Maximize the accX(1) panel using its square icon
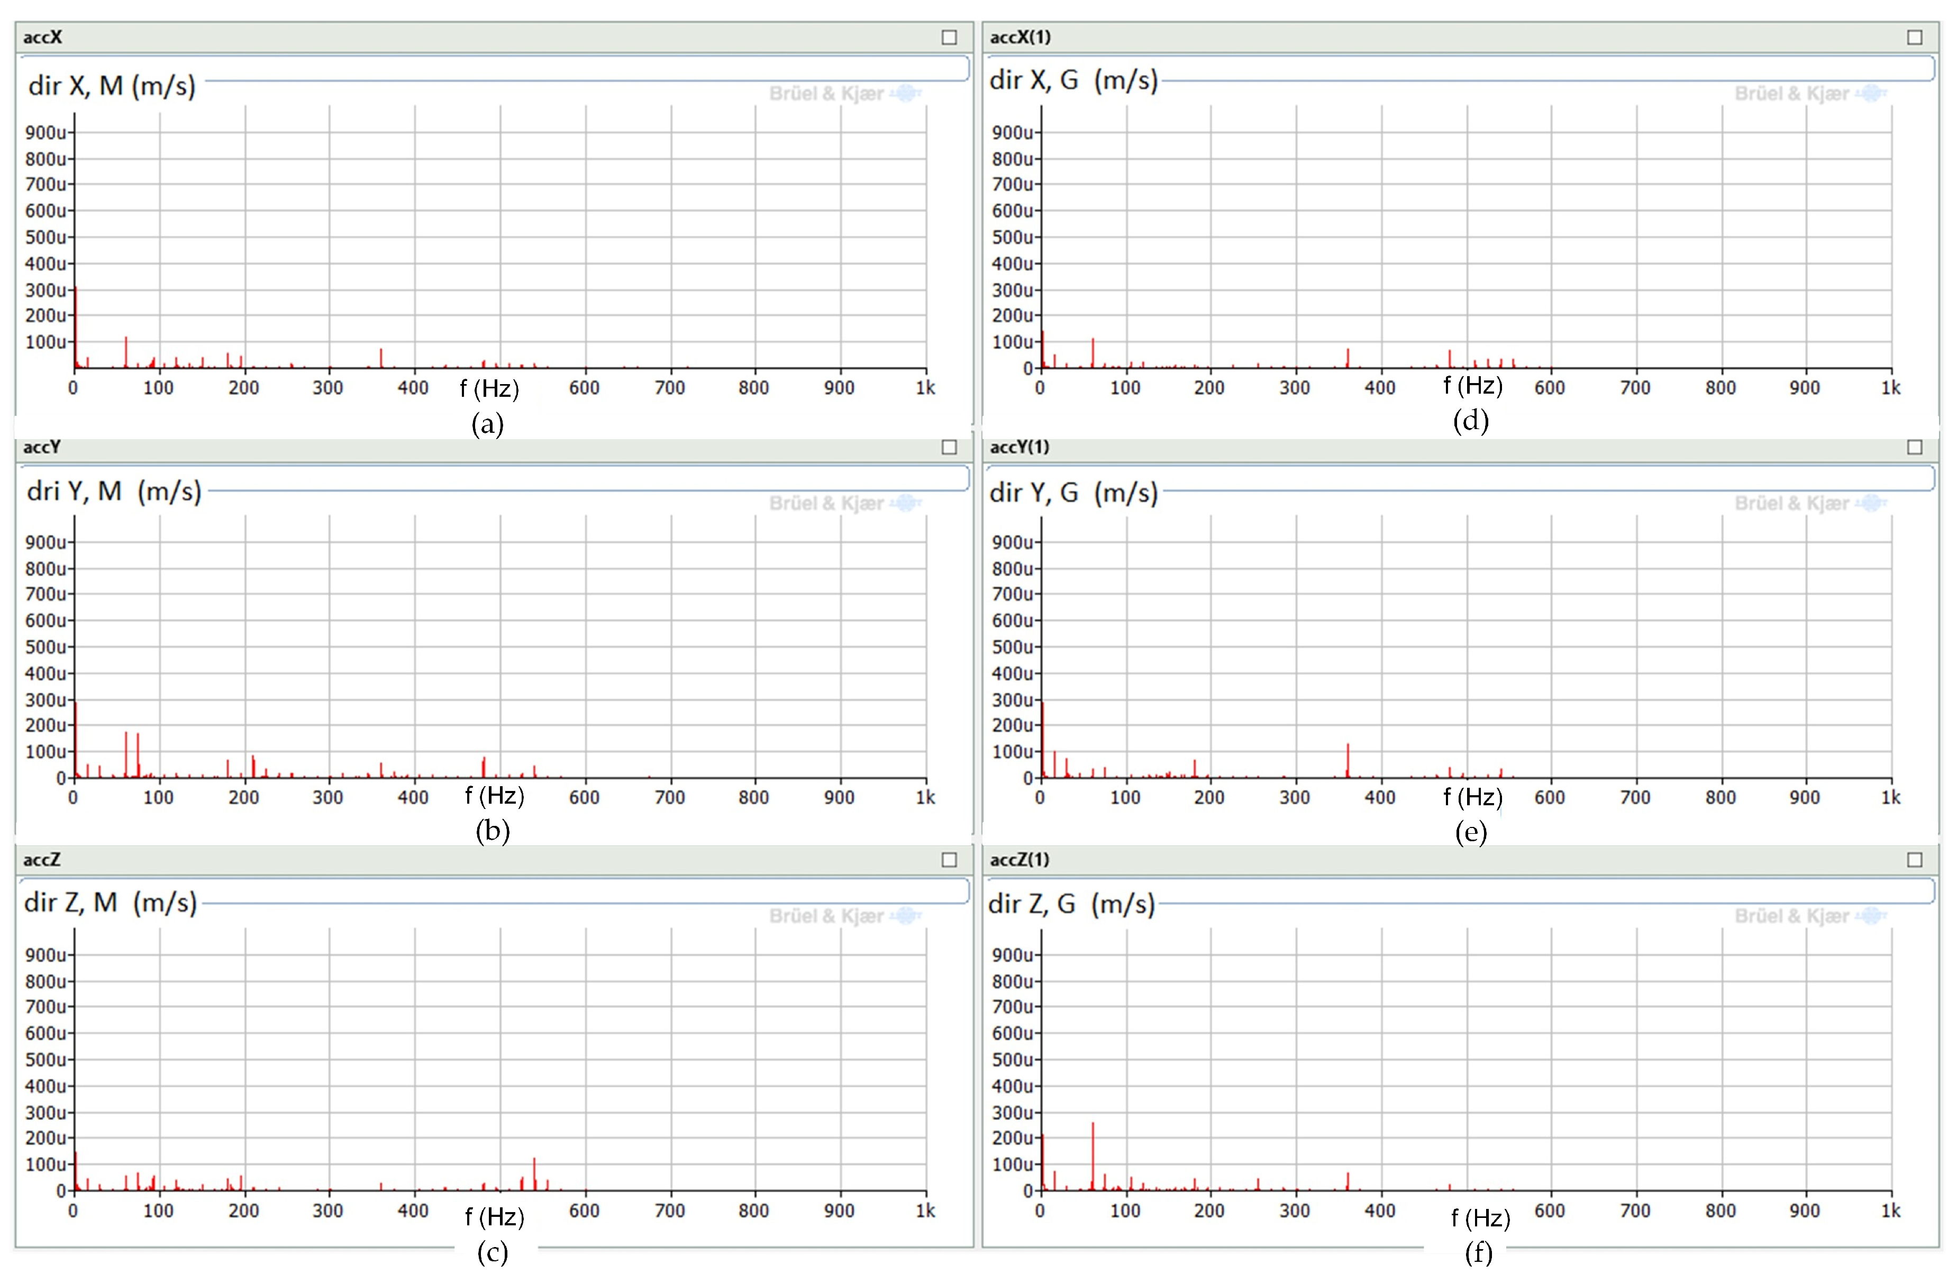Viewport: 1957px width, 1283px height. point(1914,37)
